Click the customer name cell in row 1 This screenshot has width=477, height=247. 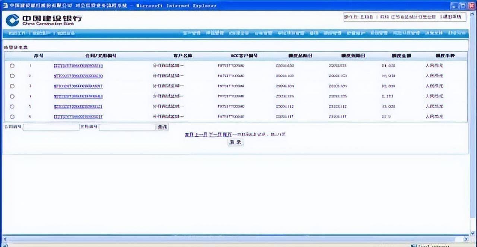pos(168,66)
